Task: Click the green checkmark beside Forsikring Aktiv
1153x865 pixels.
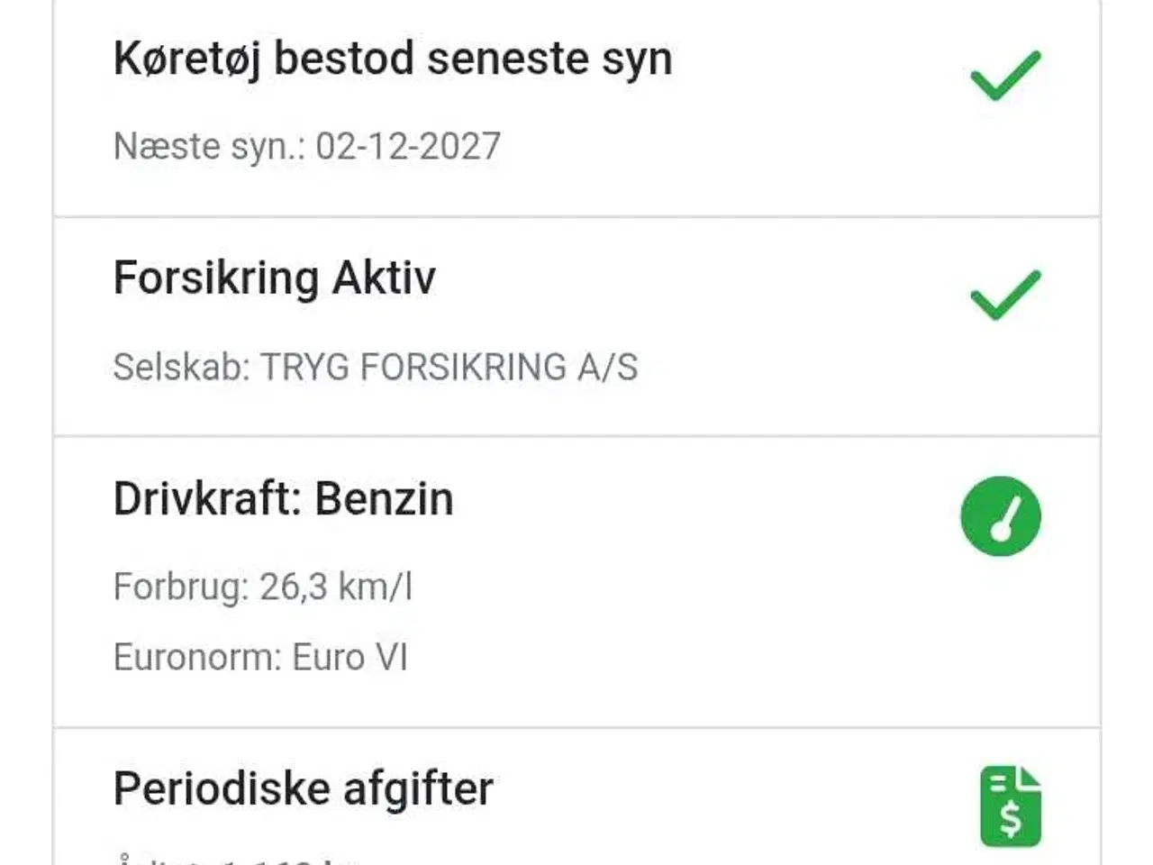Action: point(1004,295)
